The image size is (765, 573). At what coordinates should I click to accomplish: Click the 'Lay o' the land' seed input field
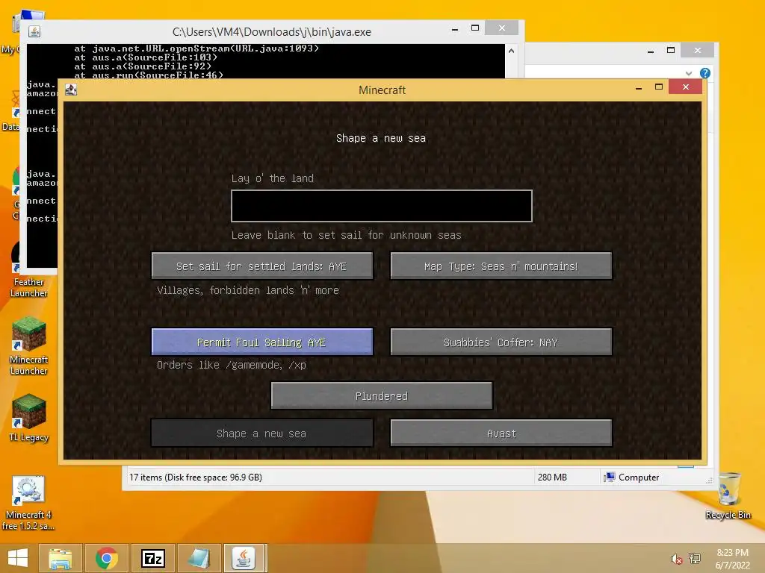click(x=382, y=206)
